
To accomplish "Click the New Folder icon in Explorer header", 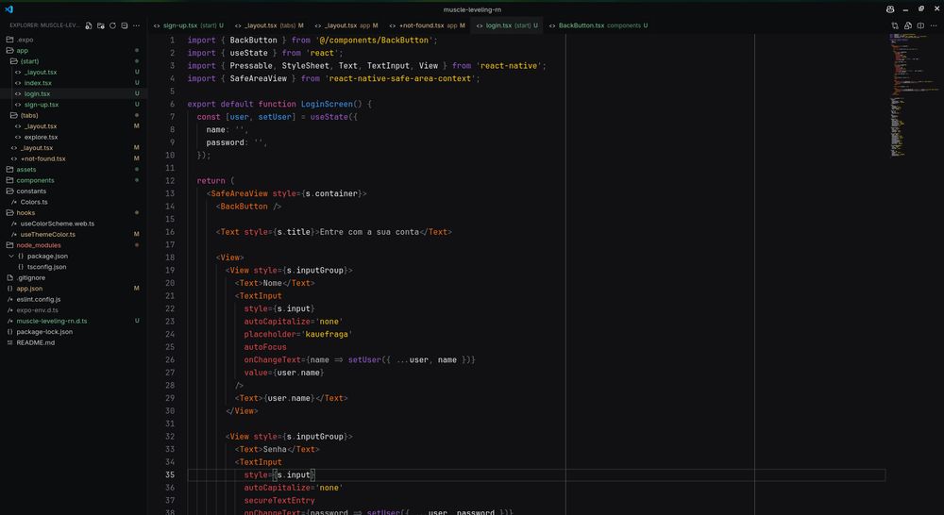I will click(x=101, y=25).
